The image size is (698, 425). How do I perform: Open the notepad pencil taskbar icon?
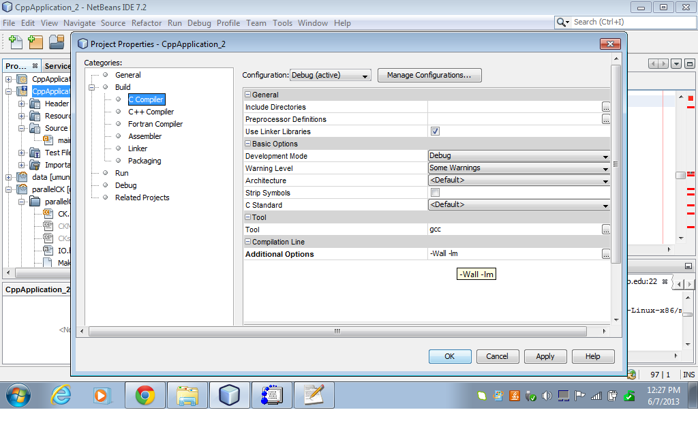(314, 395)
